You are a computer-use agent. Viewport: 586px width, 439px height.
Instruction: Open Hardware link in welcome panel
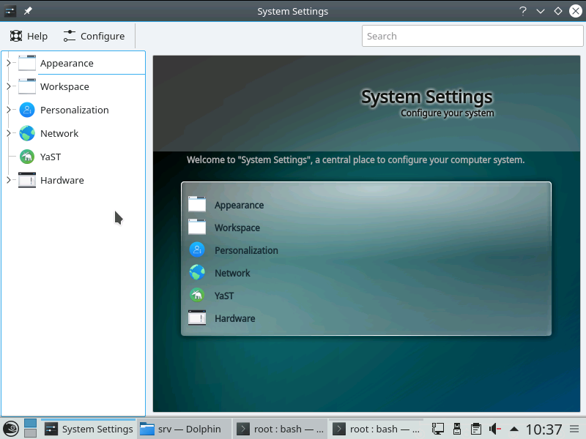(x=235, y=318)
